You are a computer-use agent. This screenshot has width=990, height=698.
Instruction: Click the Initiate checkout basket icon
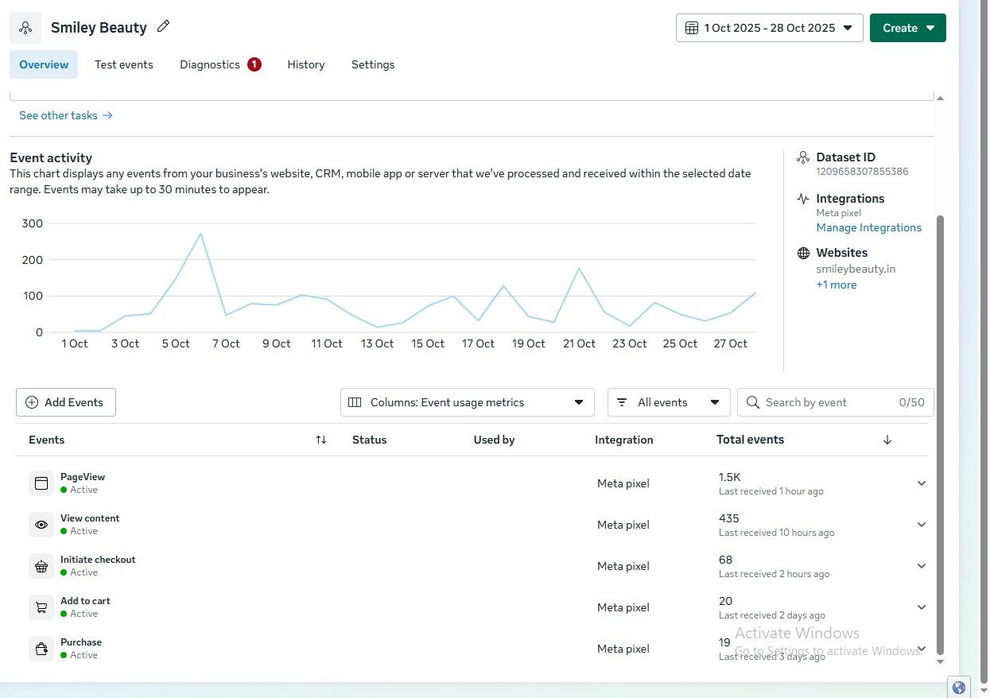tap(41, 566)
